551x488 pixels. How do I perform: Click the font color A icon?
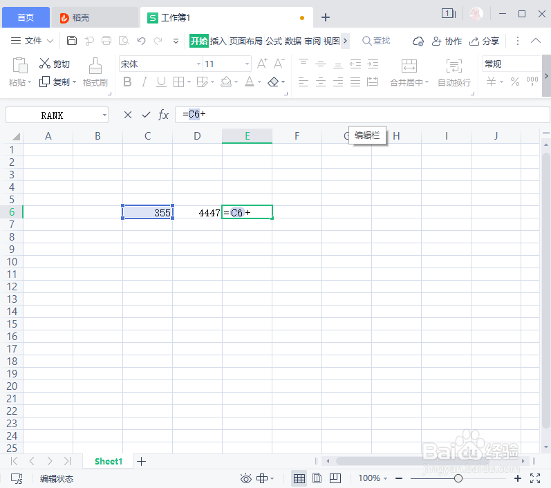click(x=250, y=82)
